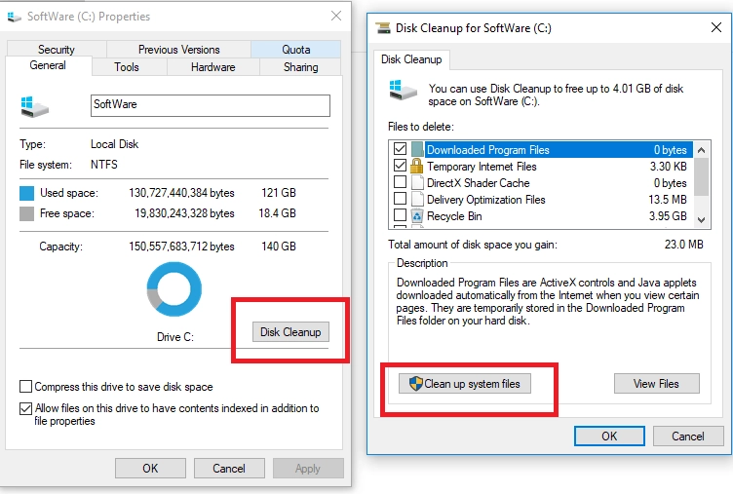Click the Local Disk type value
Viewport: 733px width, 494px height.
115,144
